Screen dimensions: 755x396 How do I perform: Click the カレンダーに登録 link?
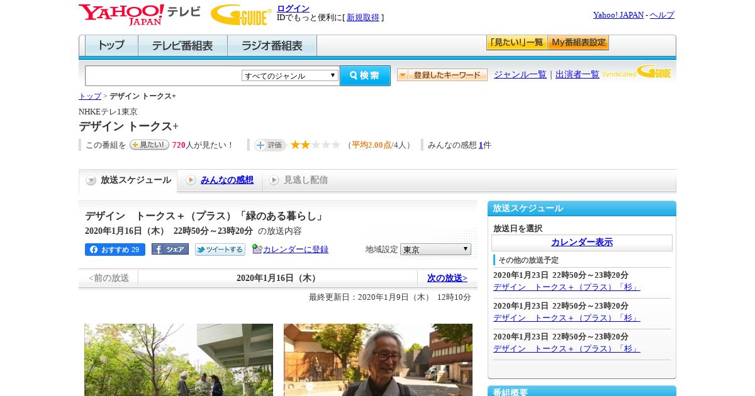pyautogui.click(x=295, y=250)
